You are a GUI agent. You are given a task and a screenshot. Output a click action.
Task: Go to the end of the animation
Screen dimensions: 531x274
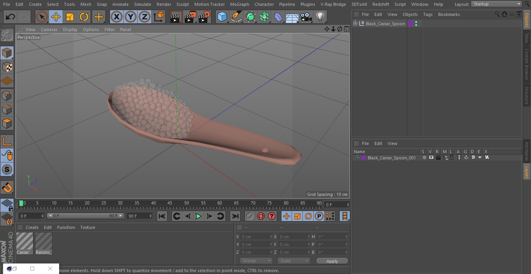click(235, 216)
